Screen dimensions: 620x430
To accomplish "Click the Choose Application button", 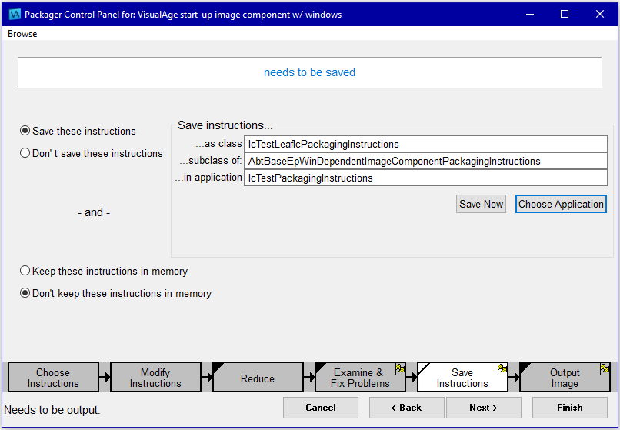I will click(561, 204).
